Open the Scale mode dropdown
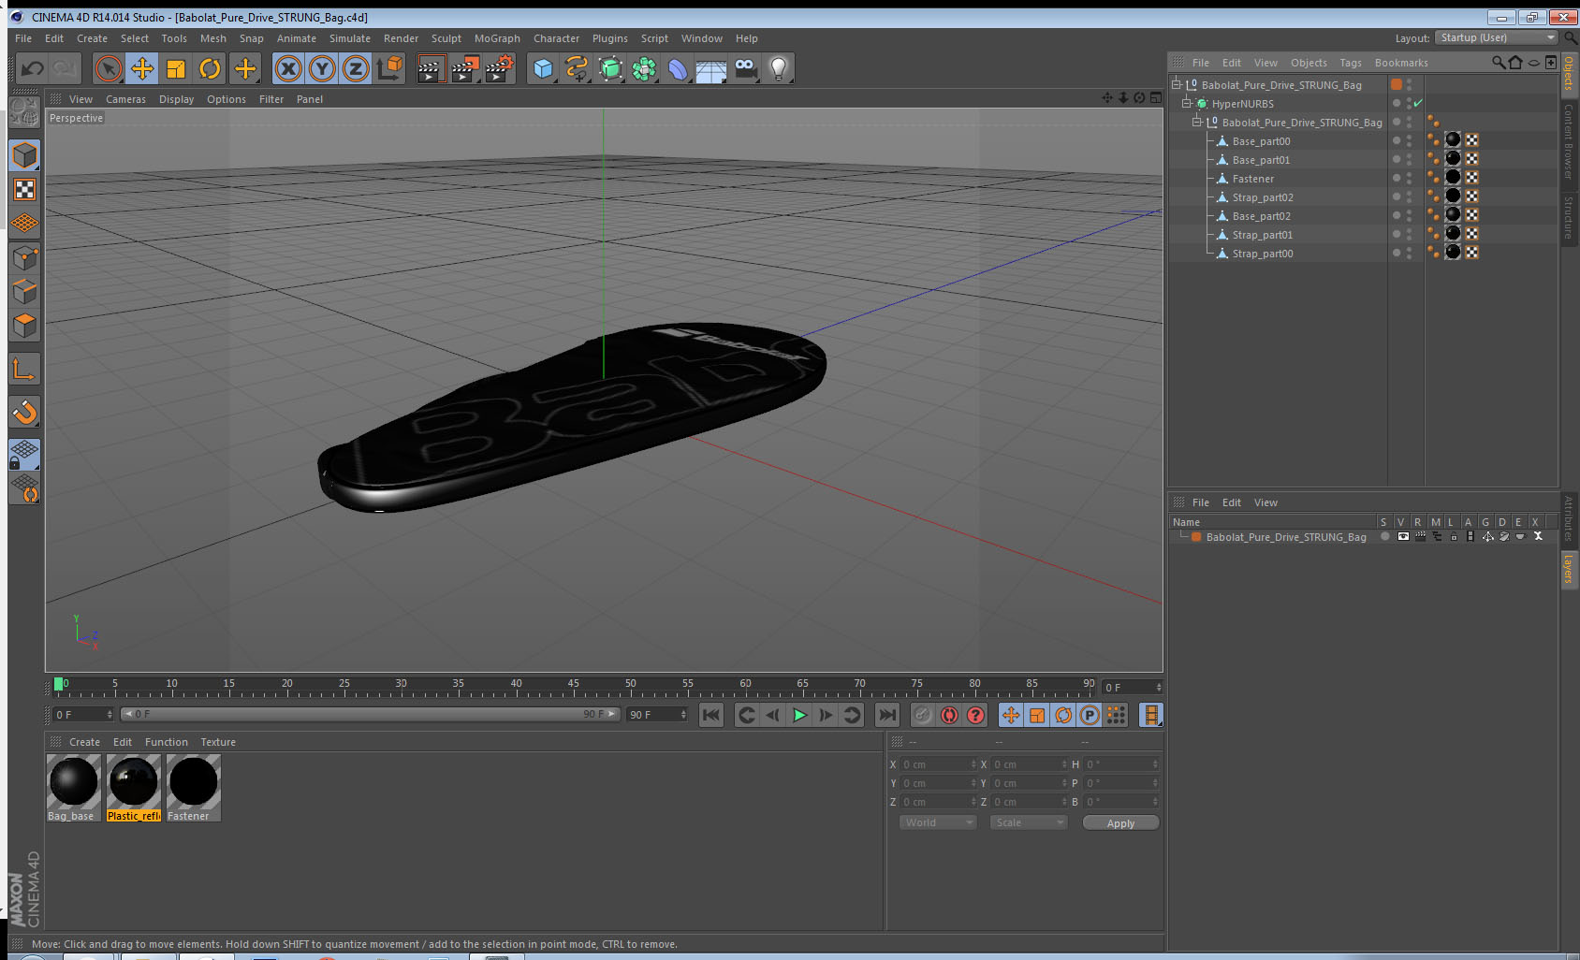Screen dimensions: 1580x960 click(1029, 822)
